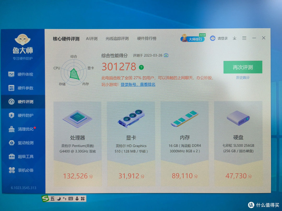Switch to the 硬件排行榜 tab

pos(147,38)
